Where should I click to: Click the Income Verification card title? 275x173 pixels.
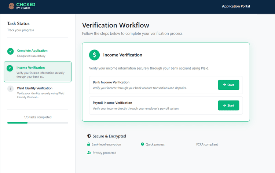click(122, 55)
